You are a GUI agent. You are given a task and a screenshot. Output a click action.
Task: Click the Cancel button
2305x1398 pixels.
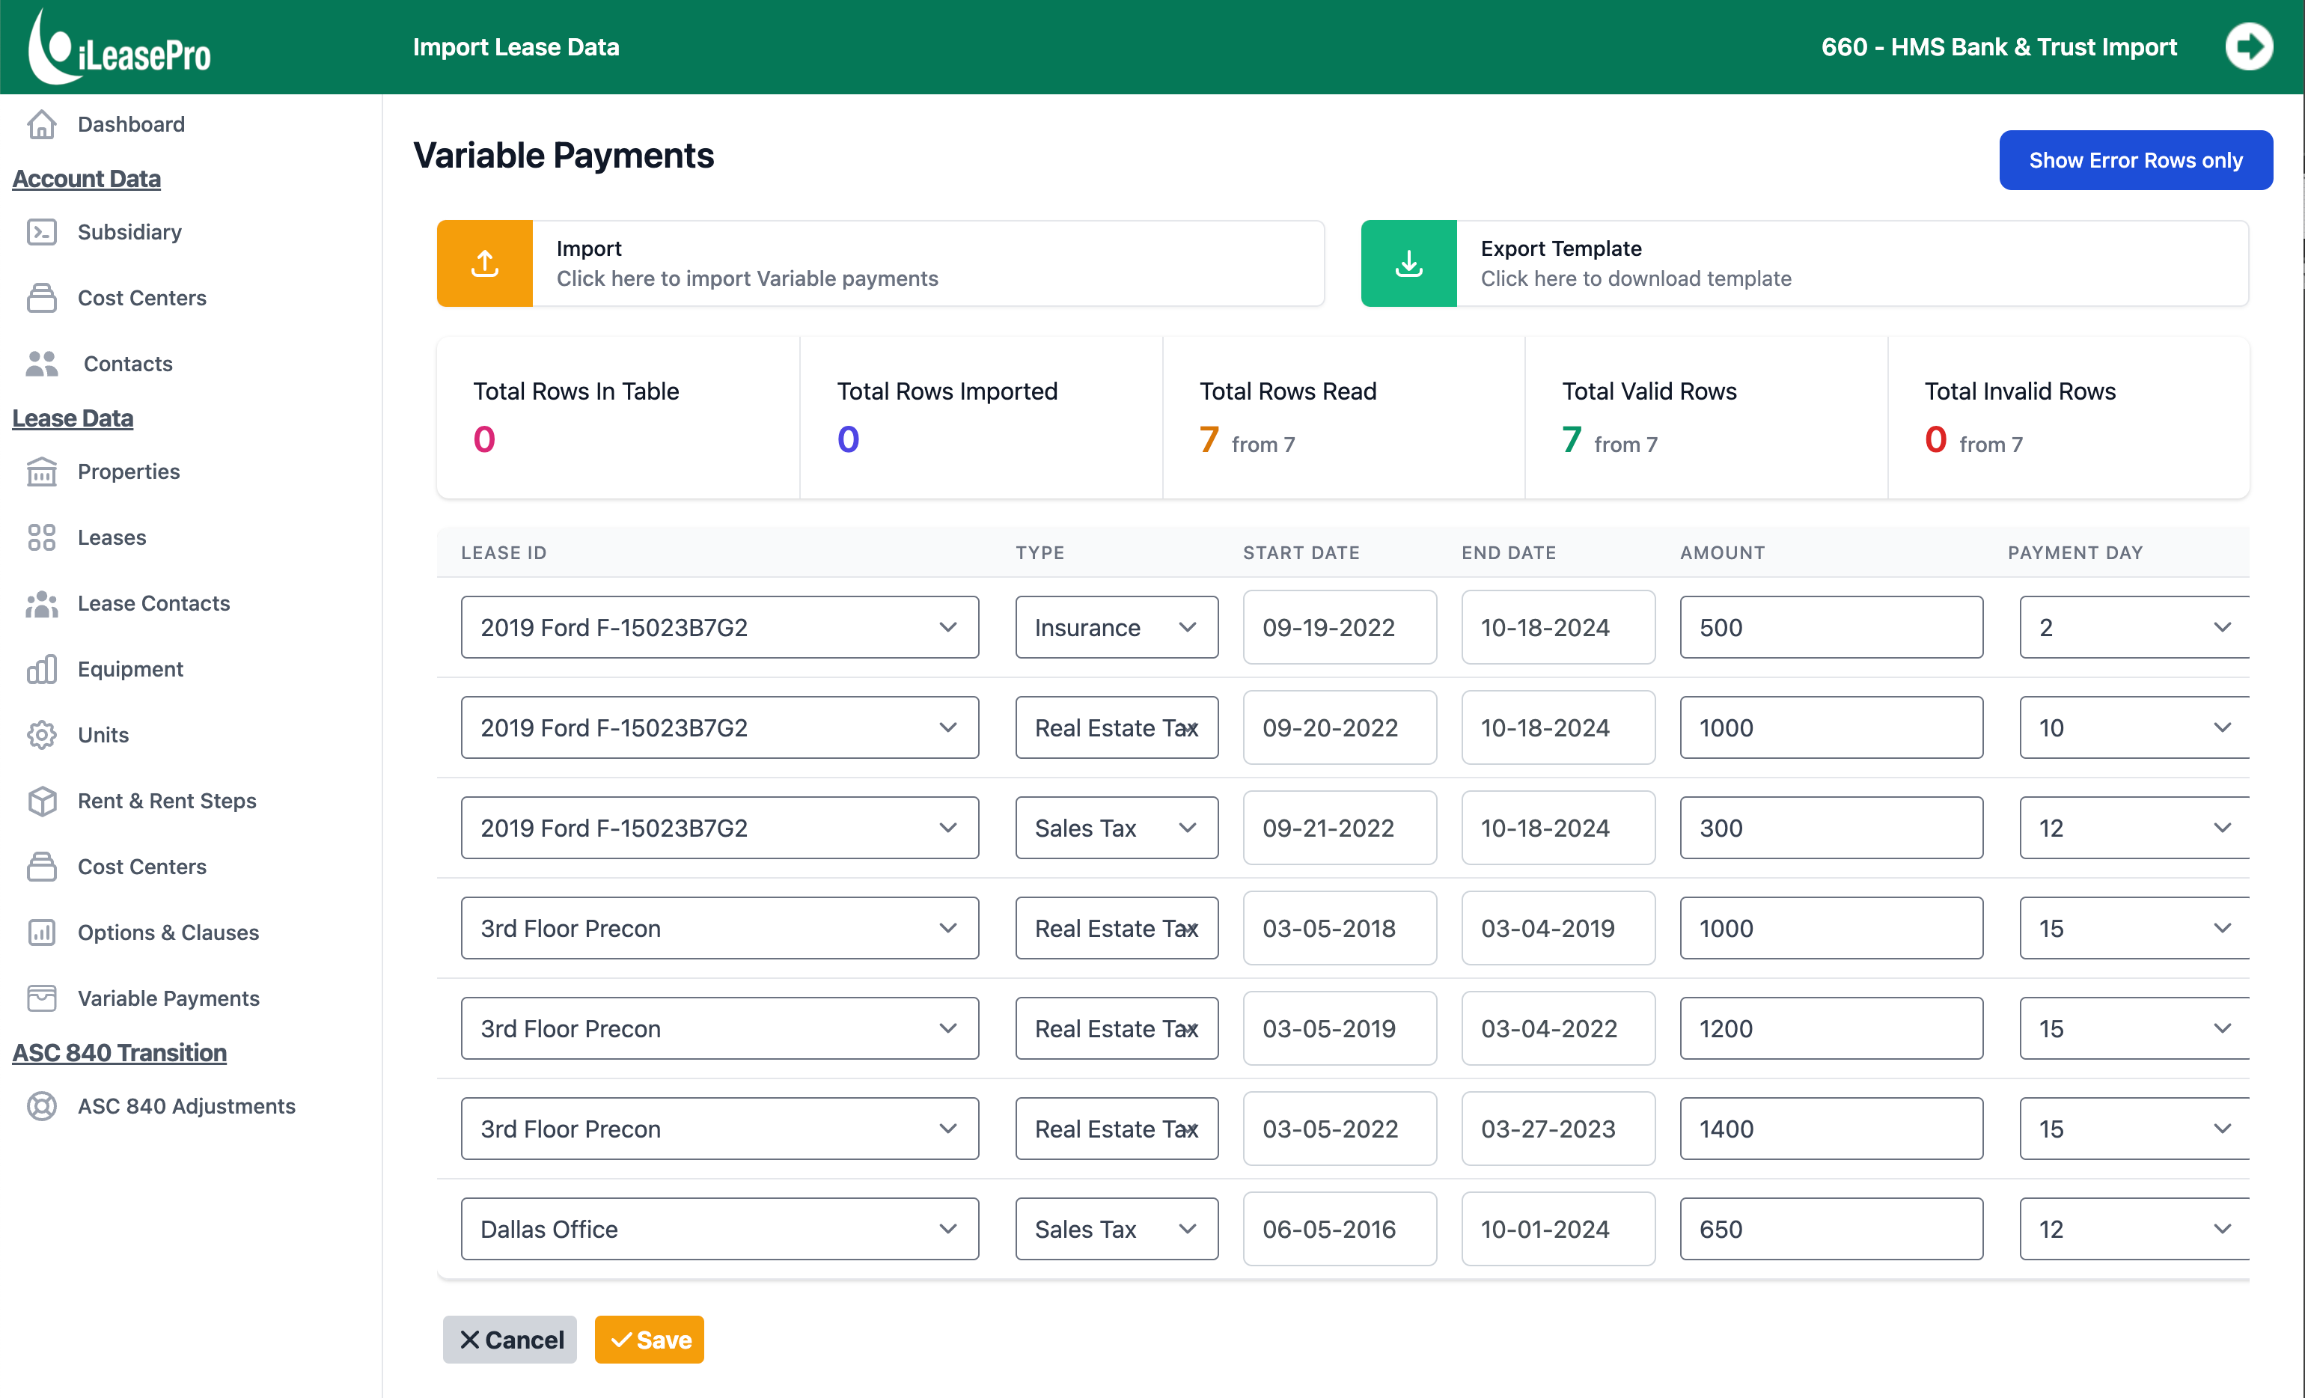(510, 1339)
